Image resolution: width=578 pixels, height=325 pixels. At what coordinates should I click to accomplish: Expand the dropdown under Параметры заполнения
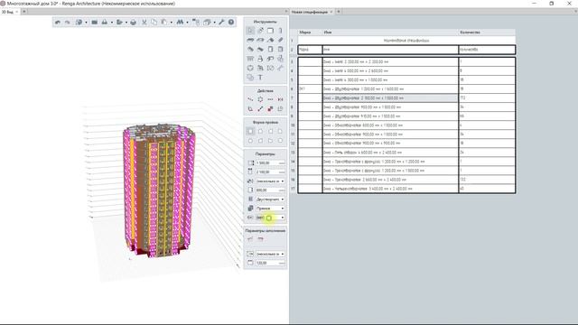pos(283,254)
